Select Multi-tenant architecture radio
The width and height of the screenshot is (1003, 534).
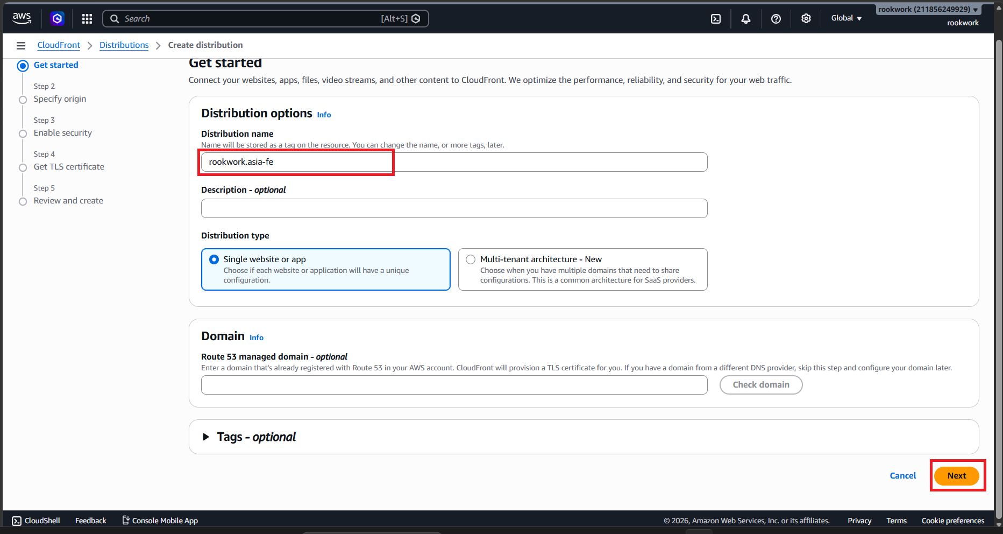pos(471,259)
